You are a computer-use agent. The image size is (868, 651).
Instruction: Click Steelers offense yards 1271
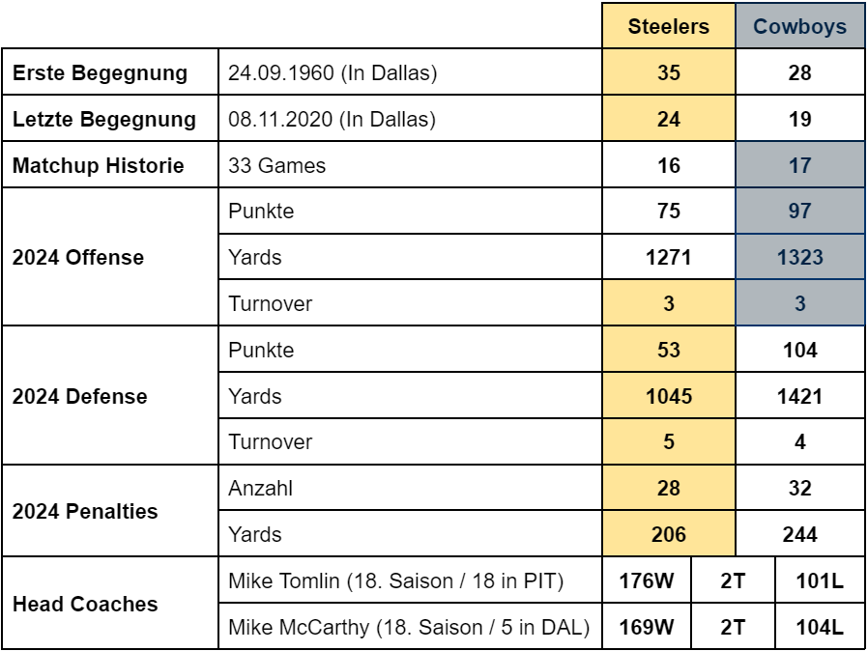point(669,257)
